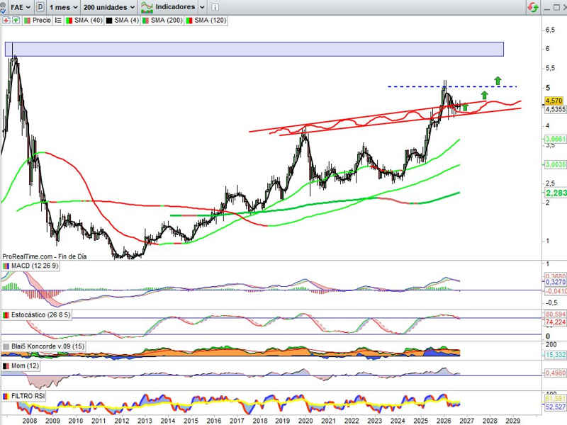The image size is (567, 425).
Task: Open the FAE ticker dropdown
Action: [x=21, y=7]
